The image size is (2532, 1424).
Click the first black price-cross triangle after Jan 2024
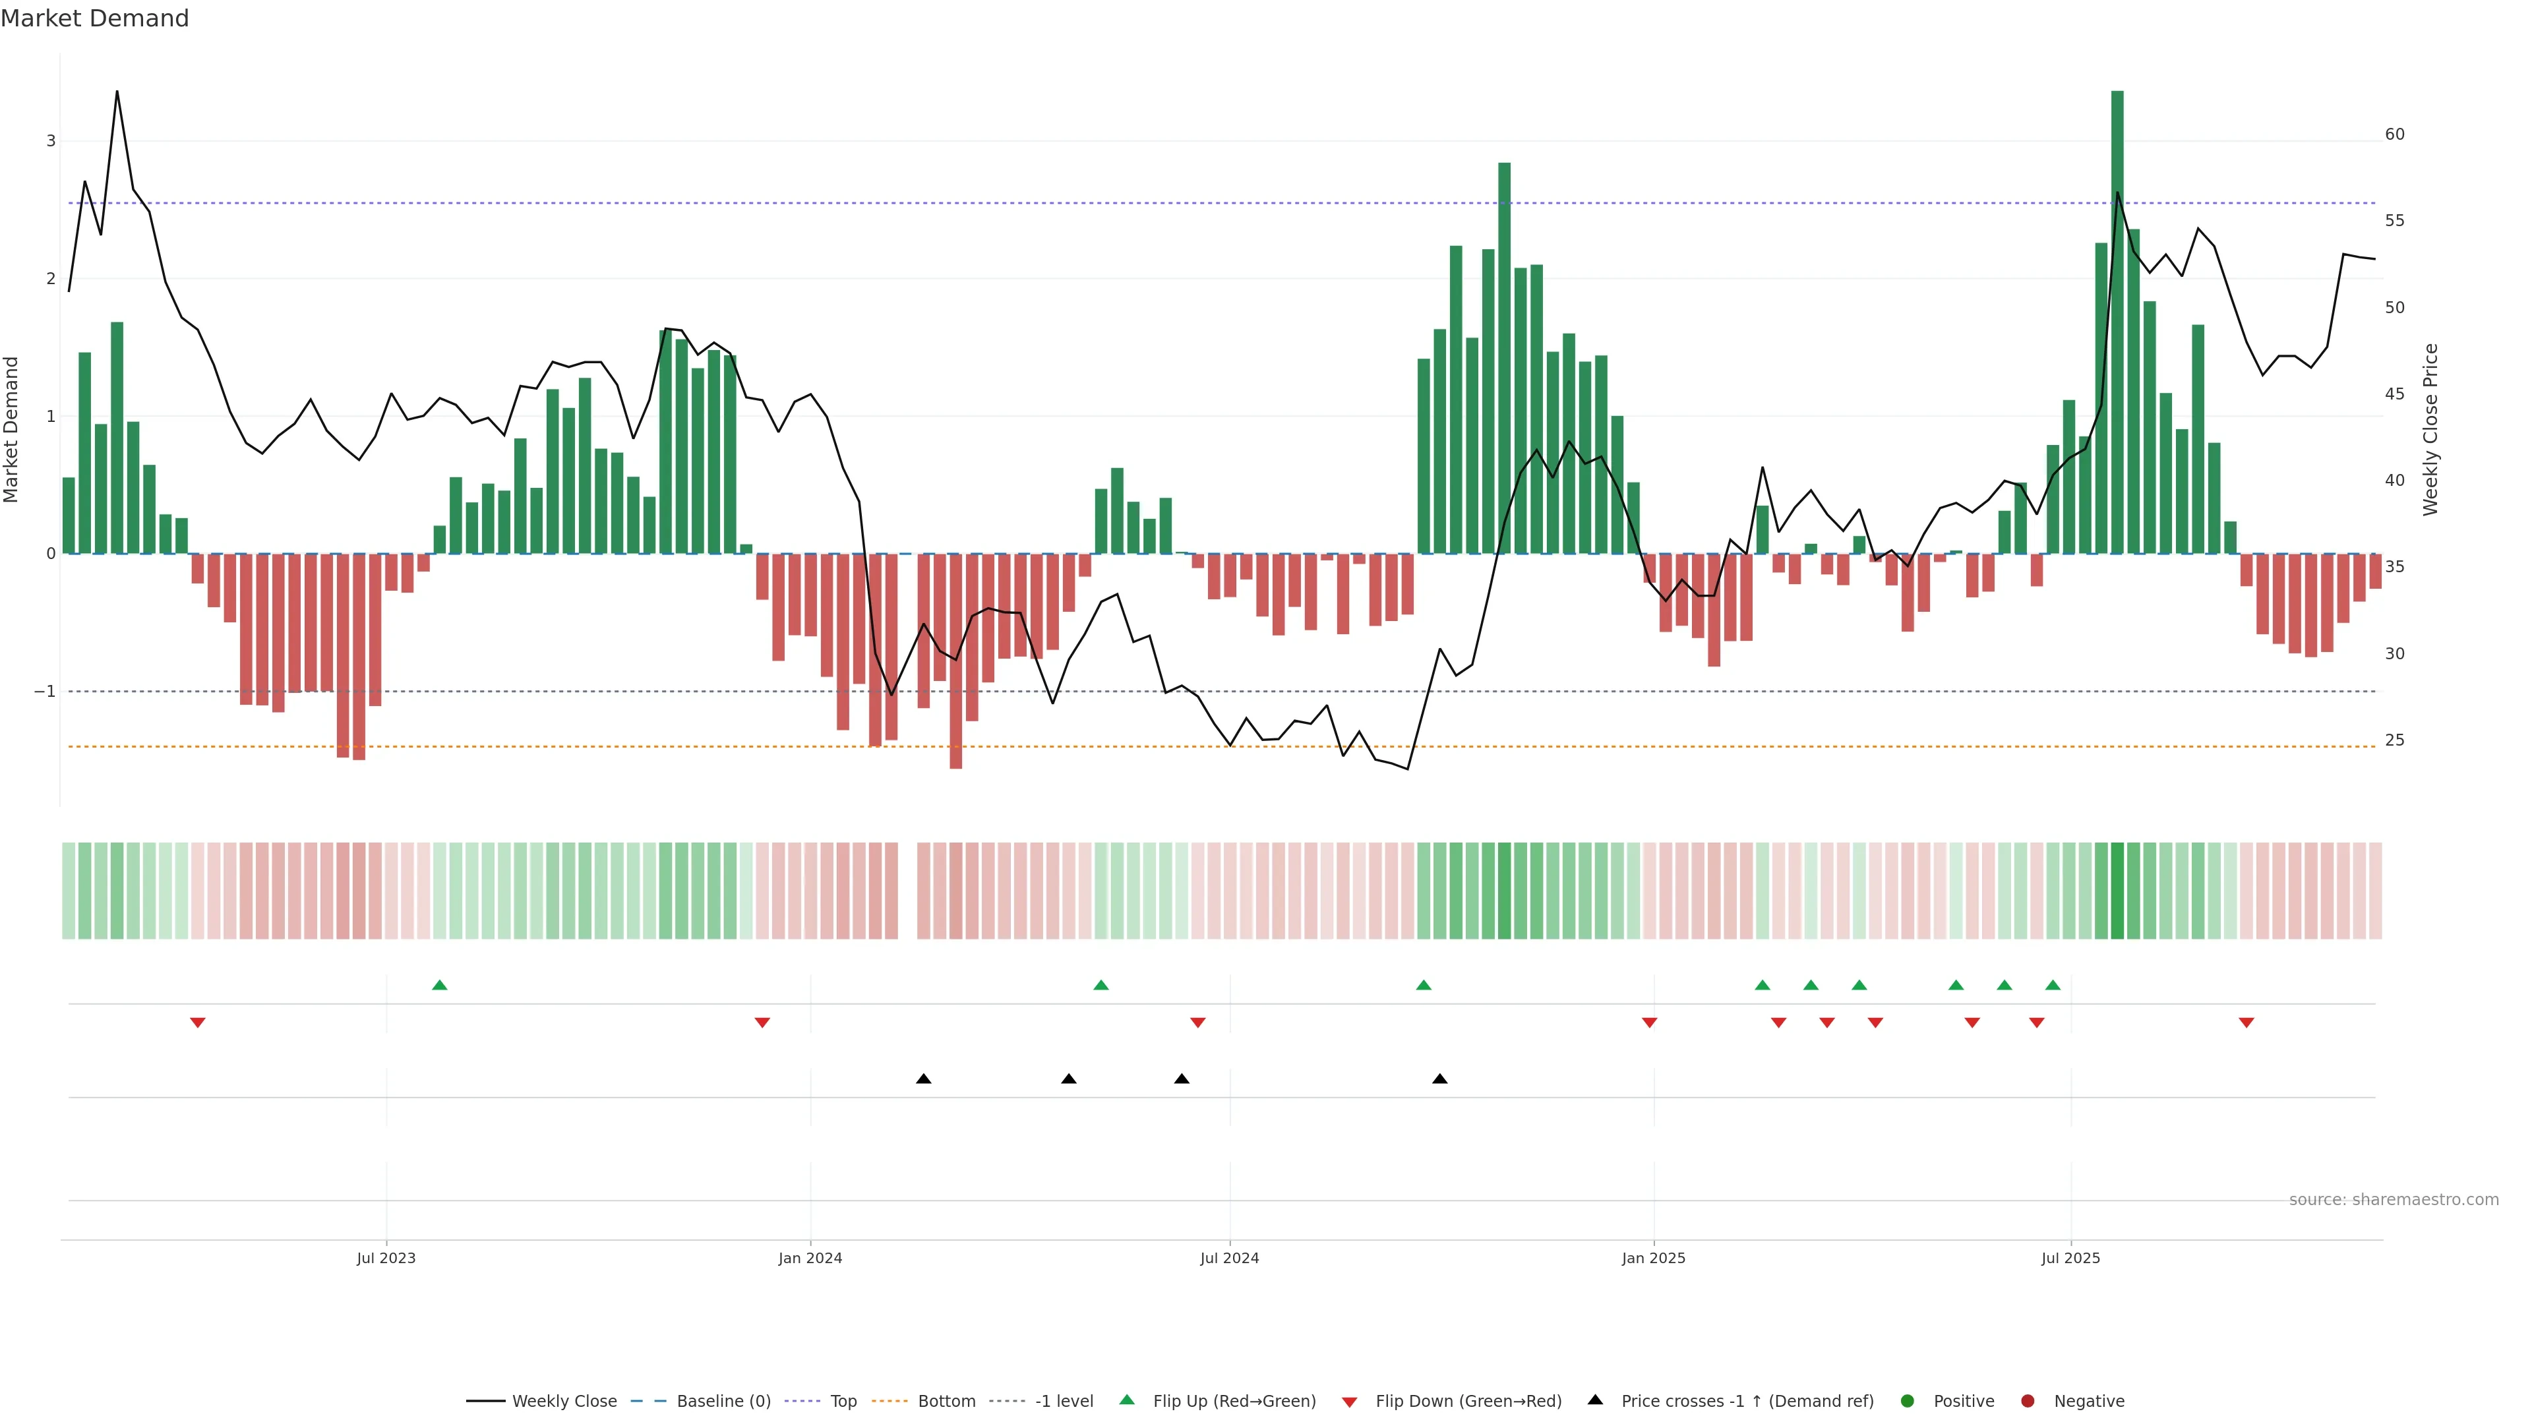(923, 1079)
